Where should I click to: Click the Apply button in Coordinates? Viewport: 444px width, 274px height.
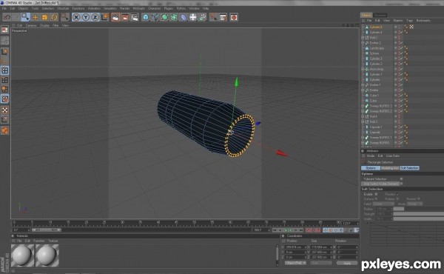pos(346,263)
